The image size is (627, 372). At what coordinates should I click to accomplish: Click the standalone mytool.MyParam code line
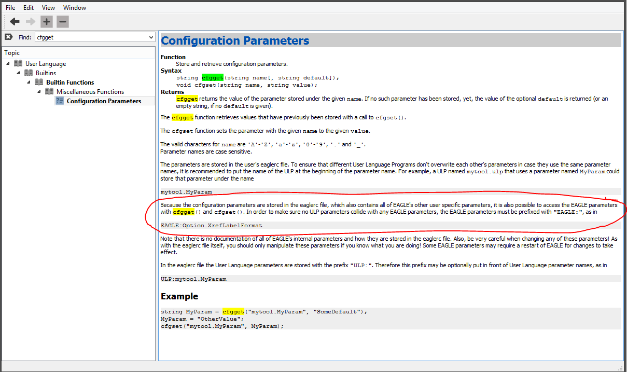click(x=186, y=191)
